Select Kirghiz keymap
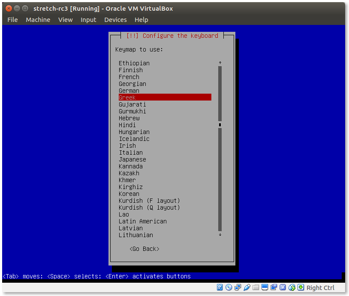This screenshot has height=296, width=349. (x=131, y=187)
